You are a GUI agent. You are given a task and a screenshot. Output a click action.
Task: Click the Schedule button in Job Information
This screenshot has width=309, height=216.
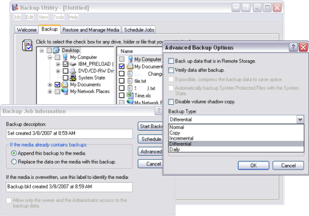pyautogui.click(x=150, y=139)
